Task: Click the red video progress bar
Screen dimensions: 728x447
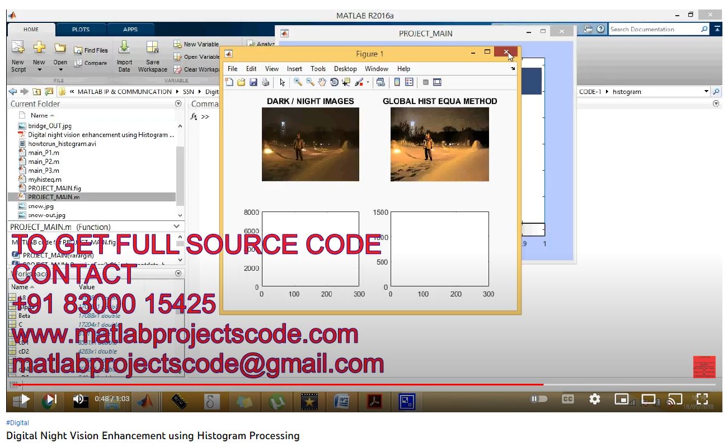Action: (280, 384)
